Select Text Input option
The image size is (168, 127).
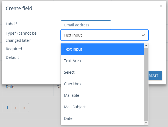click(102, 49)
